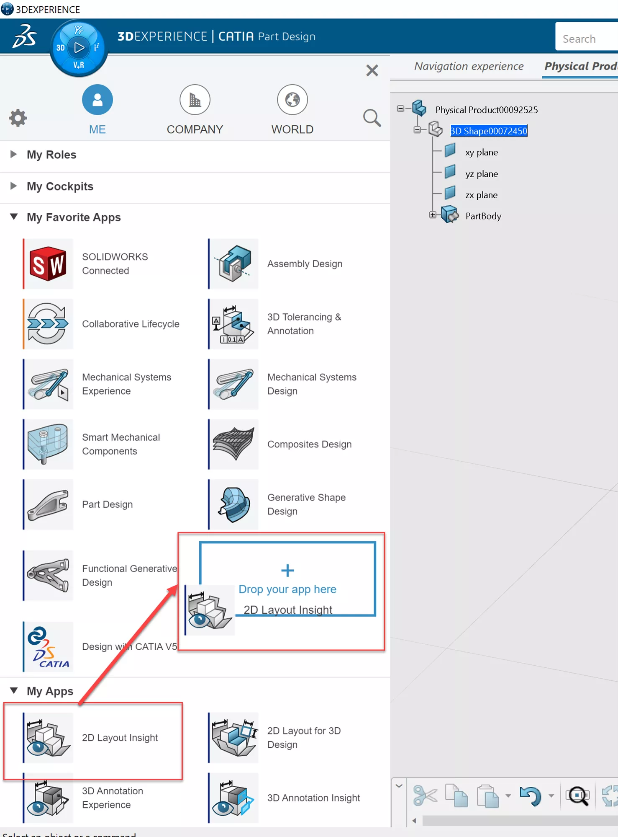Select 3D Shape00072450 tree item

coord(488,131)
